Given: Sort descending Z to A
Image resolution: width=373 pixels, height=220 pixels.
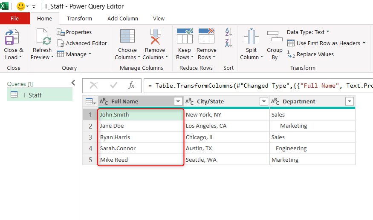Looking at the screenshot, I should coord(228,43).
